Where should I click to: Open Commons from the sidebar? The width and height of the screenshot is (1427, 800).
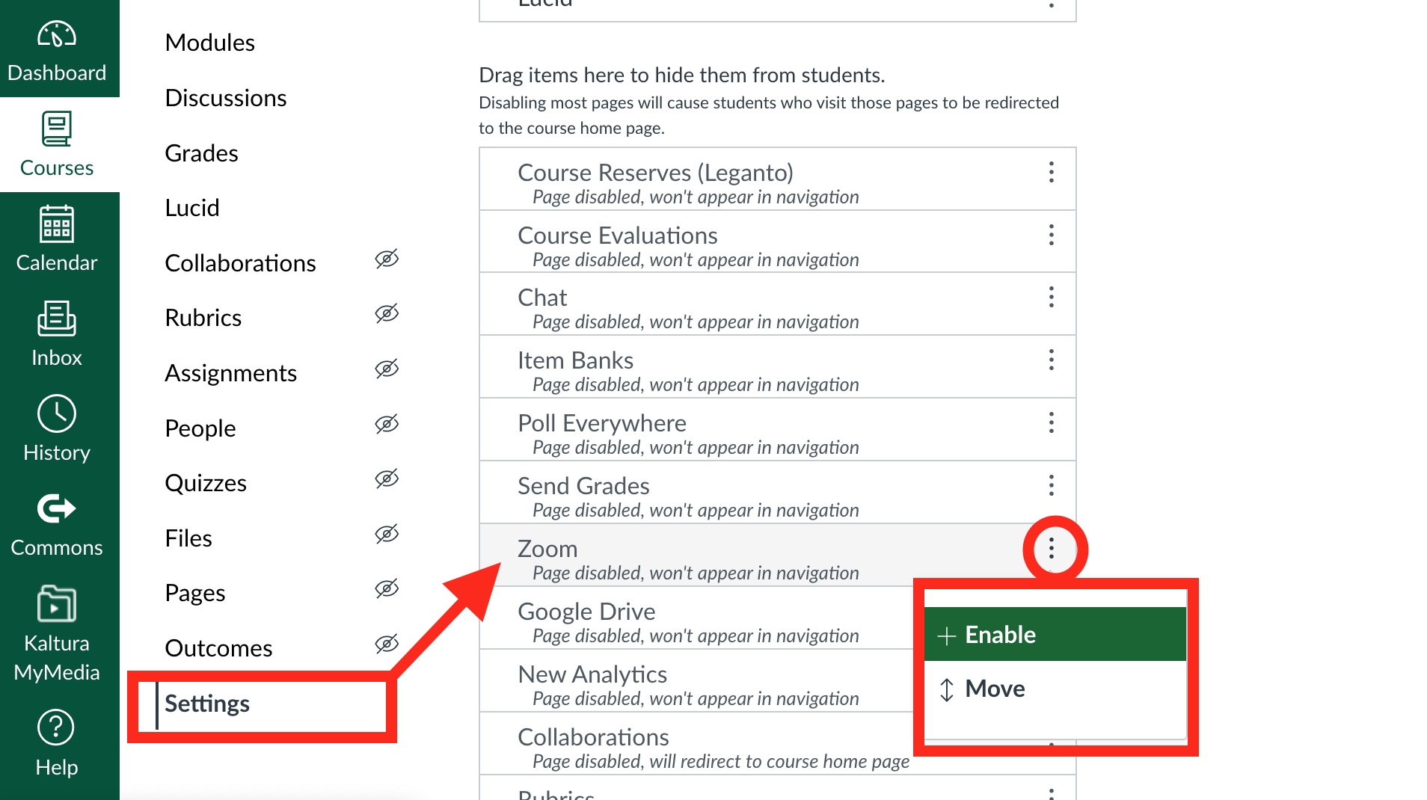(x=57, y=523)
